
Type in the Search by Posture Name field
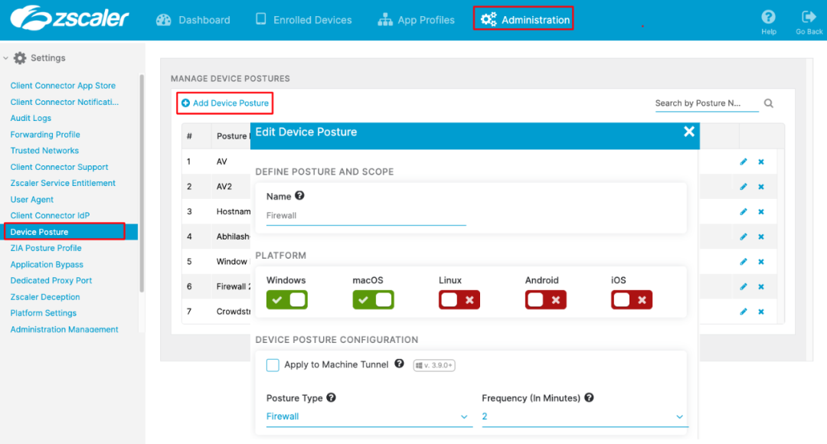tap(702, 103)
